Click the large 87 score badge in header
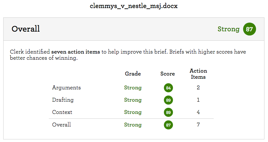This screenshot has height=142, width=268. [249, 29]
